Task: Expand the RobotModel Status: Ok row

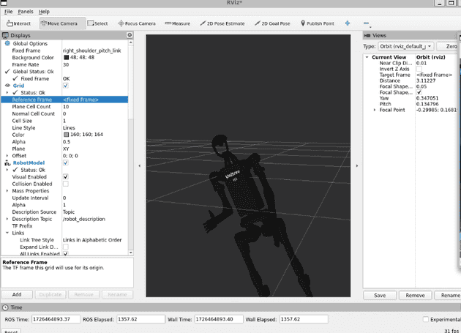Action: 7,170
